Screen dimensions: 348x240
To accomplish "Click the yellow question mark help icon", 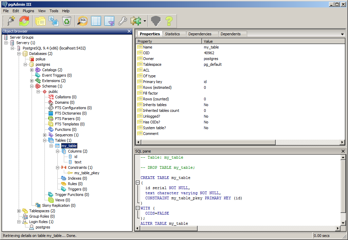I will tap(169, 21).
